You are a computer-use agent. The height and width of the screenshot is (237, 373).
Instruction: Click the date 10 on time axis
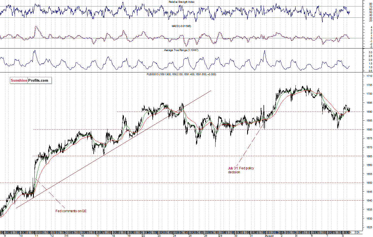pyautogui.click(x=21, y=235)
